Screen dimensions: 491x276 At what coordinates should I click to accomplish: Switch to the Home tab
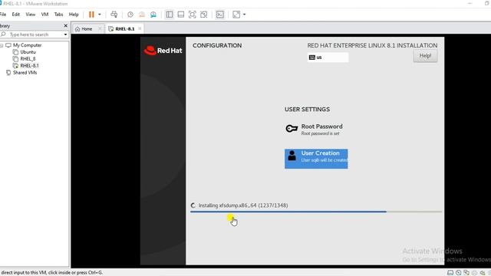(84, 29)
